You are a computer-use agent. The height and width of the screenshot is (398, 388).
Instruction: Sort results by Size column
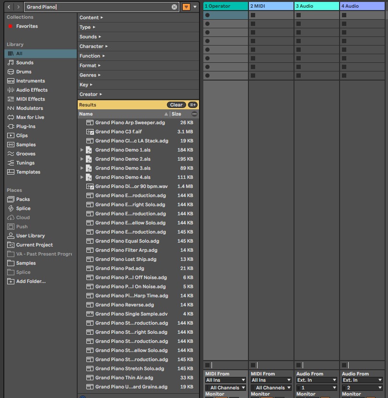(x=176, y=114)
